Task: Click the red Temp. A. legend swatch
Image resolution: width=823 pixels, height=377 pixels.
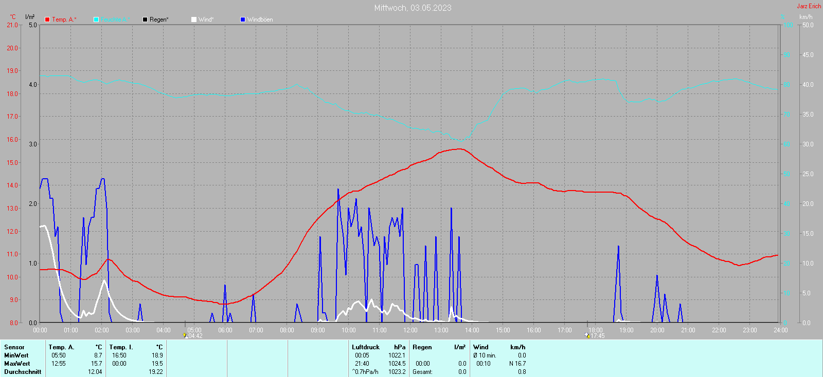Action: [47, 20]
